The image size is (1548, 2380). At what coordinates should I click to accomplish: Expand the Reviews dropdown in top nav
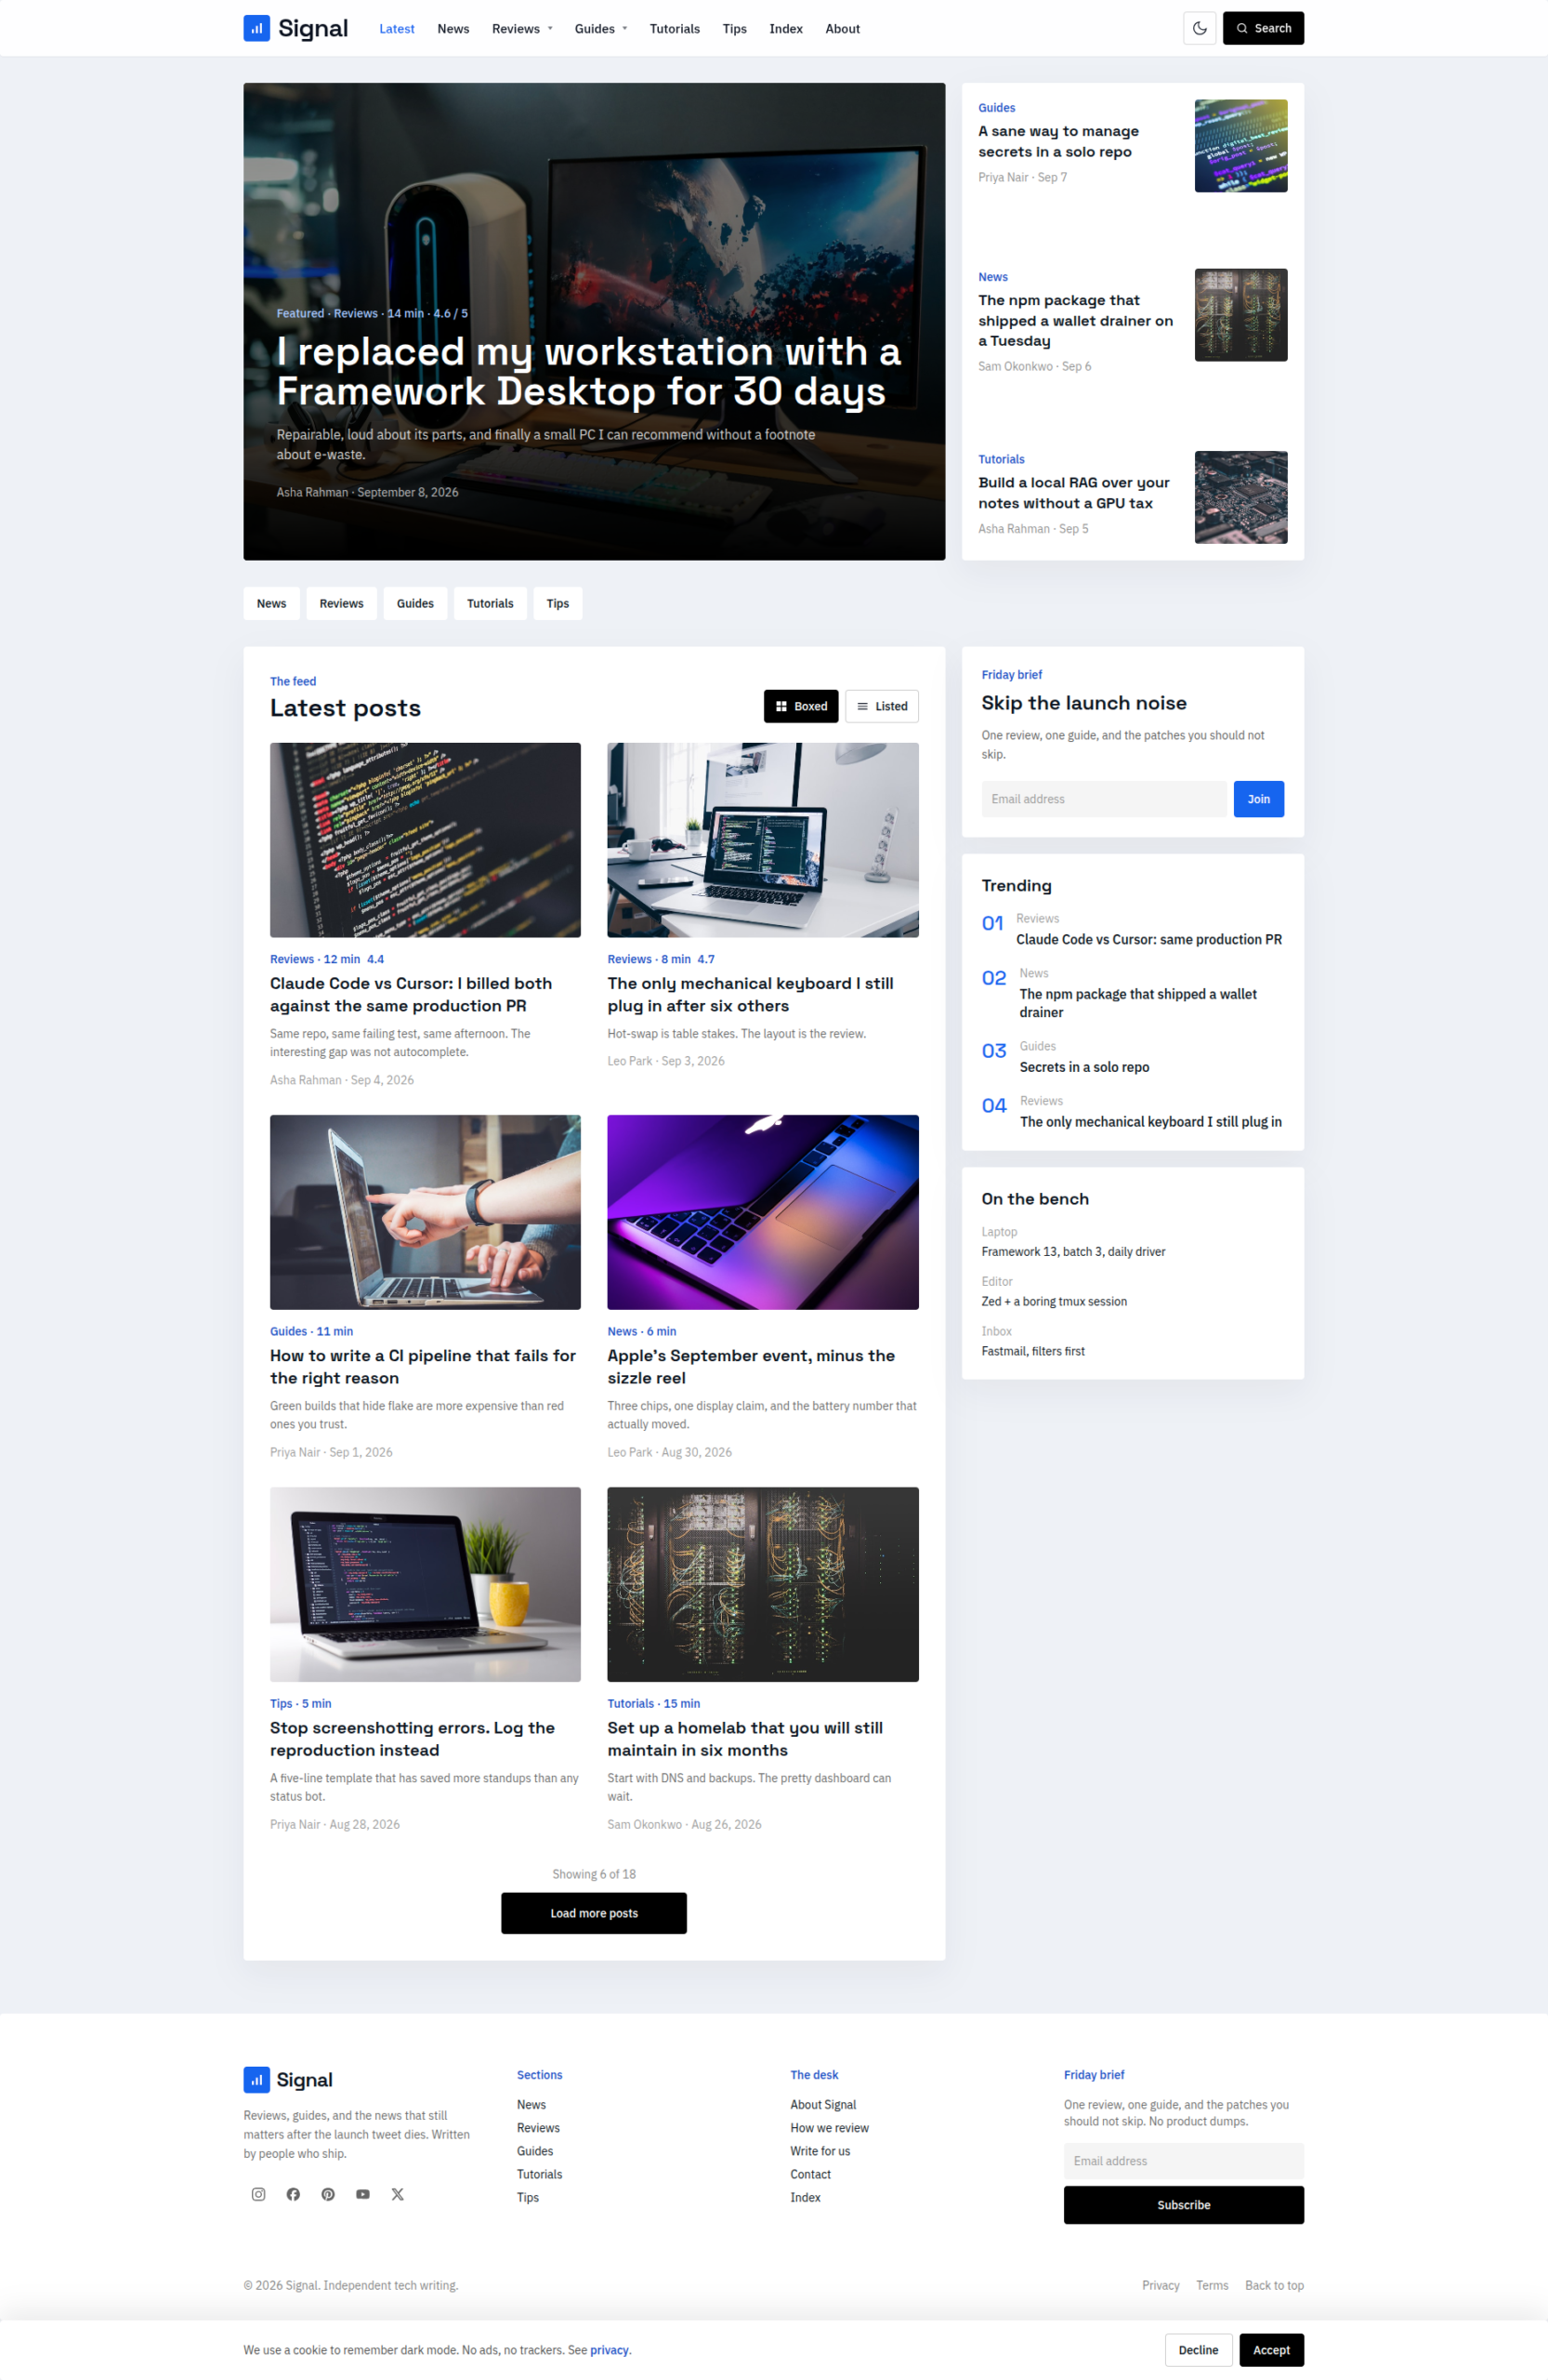click(521, 29)
